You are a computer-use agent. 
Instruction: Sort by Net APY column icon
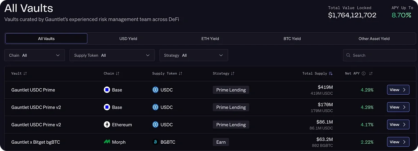coord(371,73)
